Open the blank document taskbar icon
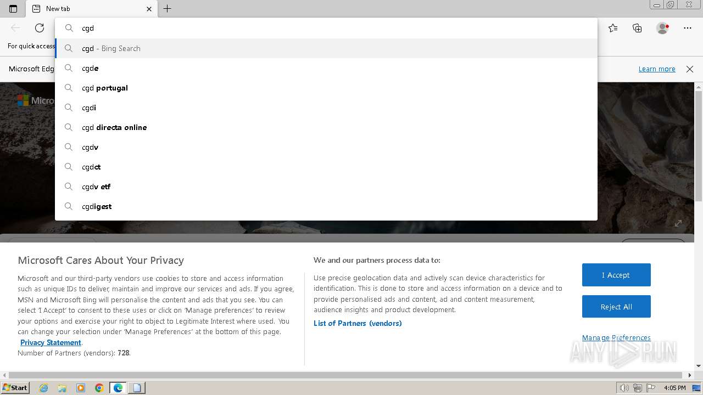This screenshot has width=703, height=395. point(137,388)
